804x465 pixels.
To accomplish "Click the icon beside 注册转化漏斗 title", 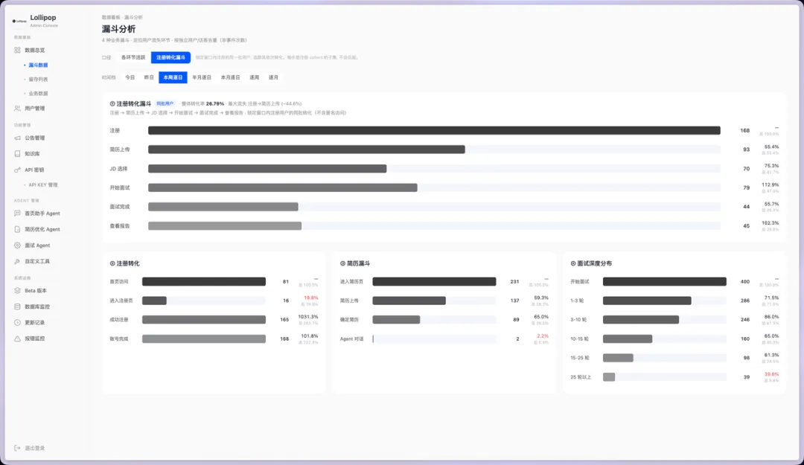I will 112,103.
